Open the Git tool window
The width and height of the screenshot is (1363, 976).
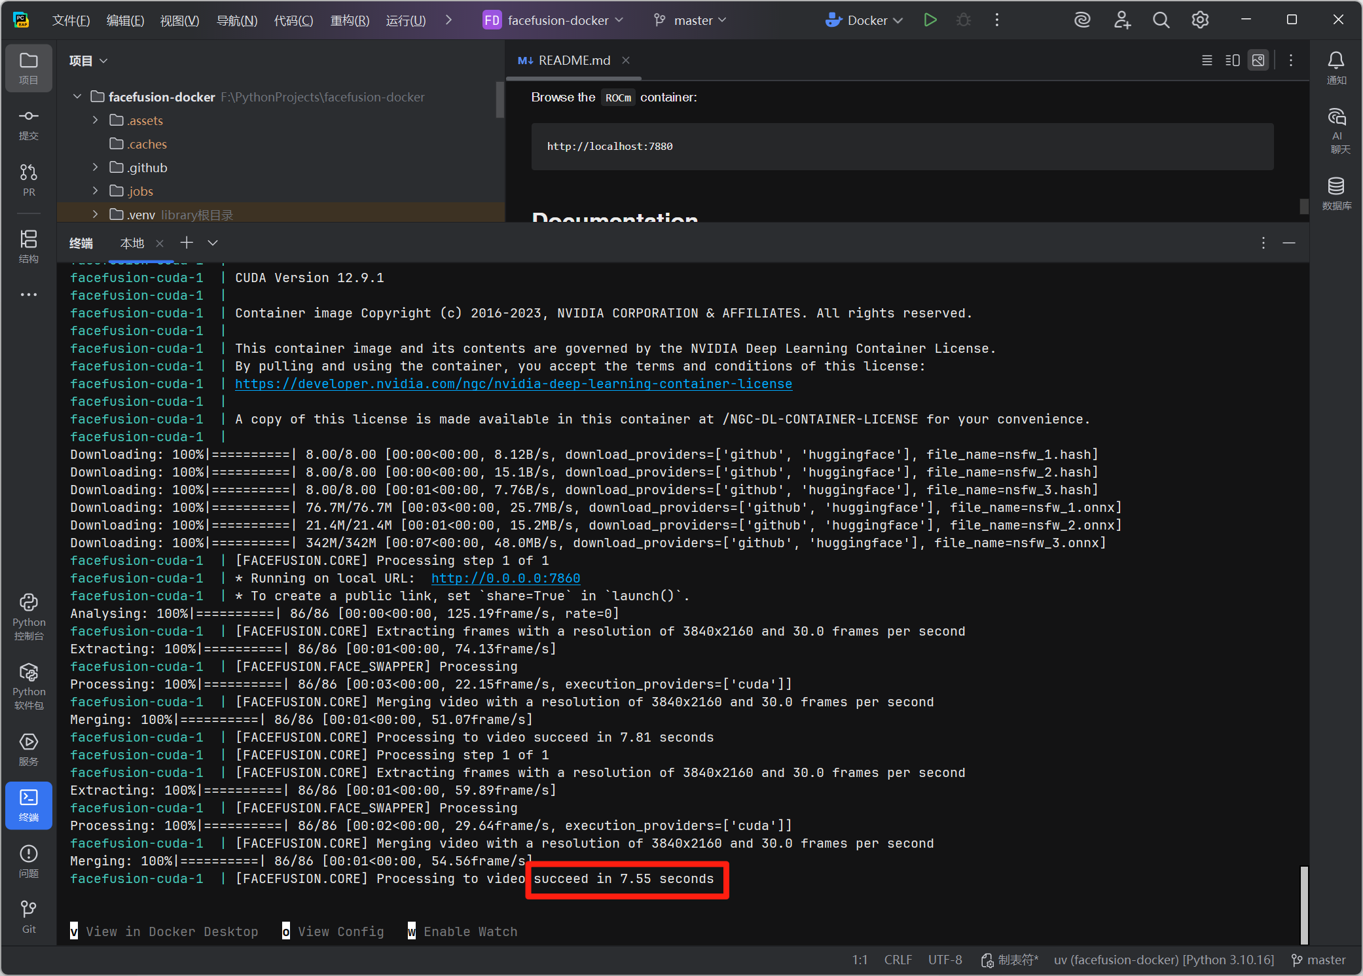pyautogui.click(x=29, y=916)
